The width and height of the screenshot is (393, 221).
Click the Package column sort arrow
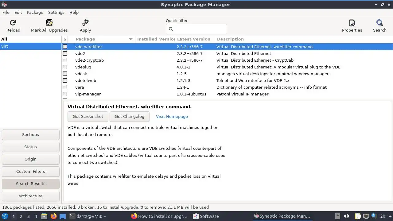(x=131, y=39)
